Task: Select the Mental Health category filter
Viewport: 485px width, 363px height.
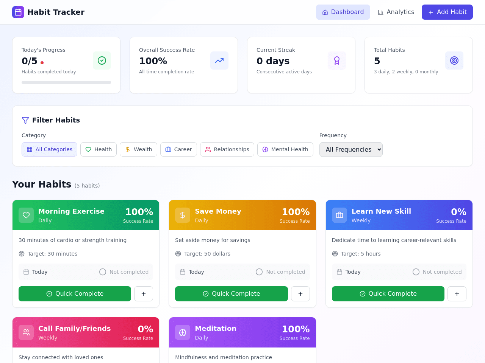Action: [285, 149]
